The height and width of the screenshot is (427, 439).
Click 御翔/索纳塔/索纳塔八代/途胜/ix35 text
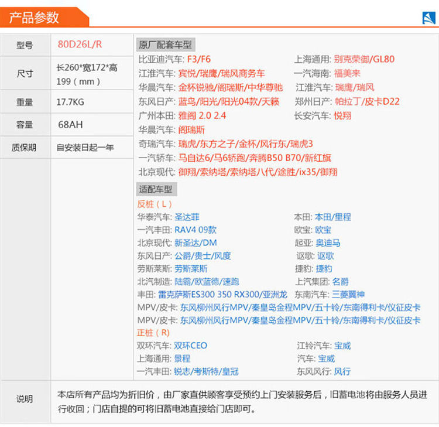tap(258, 172)
